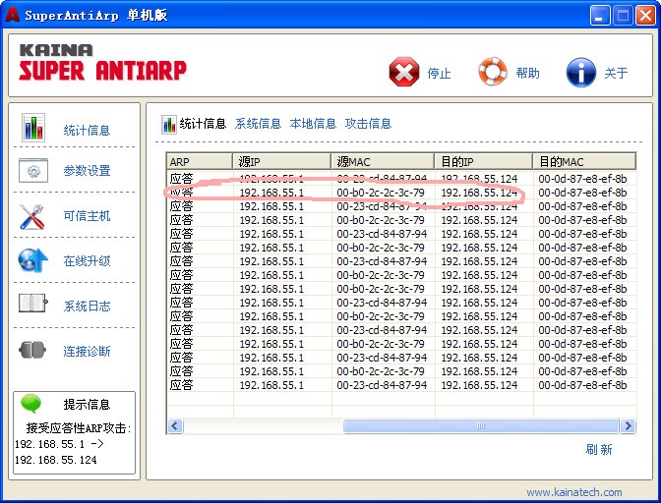Viewport: 661px width, 503px height.
Task: Click the horizontal scrollbar thumb
Action: (x=481, y=426)
